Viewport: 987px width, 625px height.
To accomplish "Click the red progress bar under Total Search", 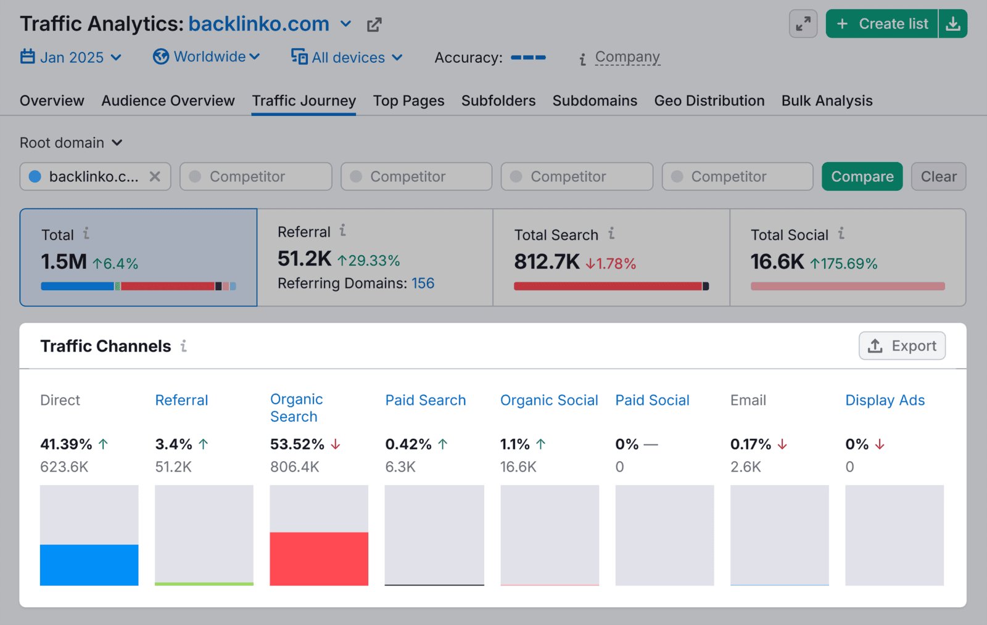I will coord(608,285).
